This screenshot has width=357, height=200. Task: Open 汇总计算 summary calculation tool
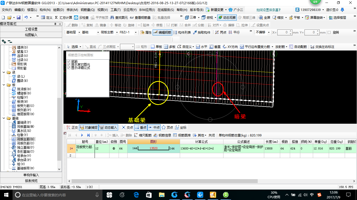pyautogui.click(x=64, y=17)
